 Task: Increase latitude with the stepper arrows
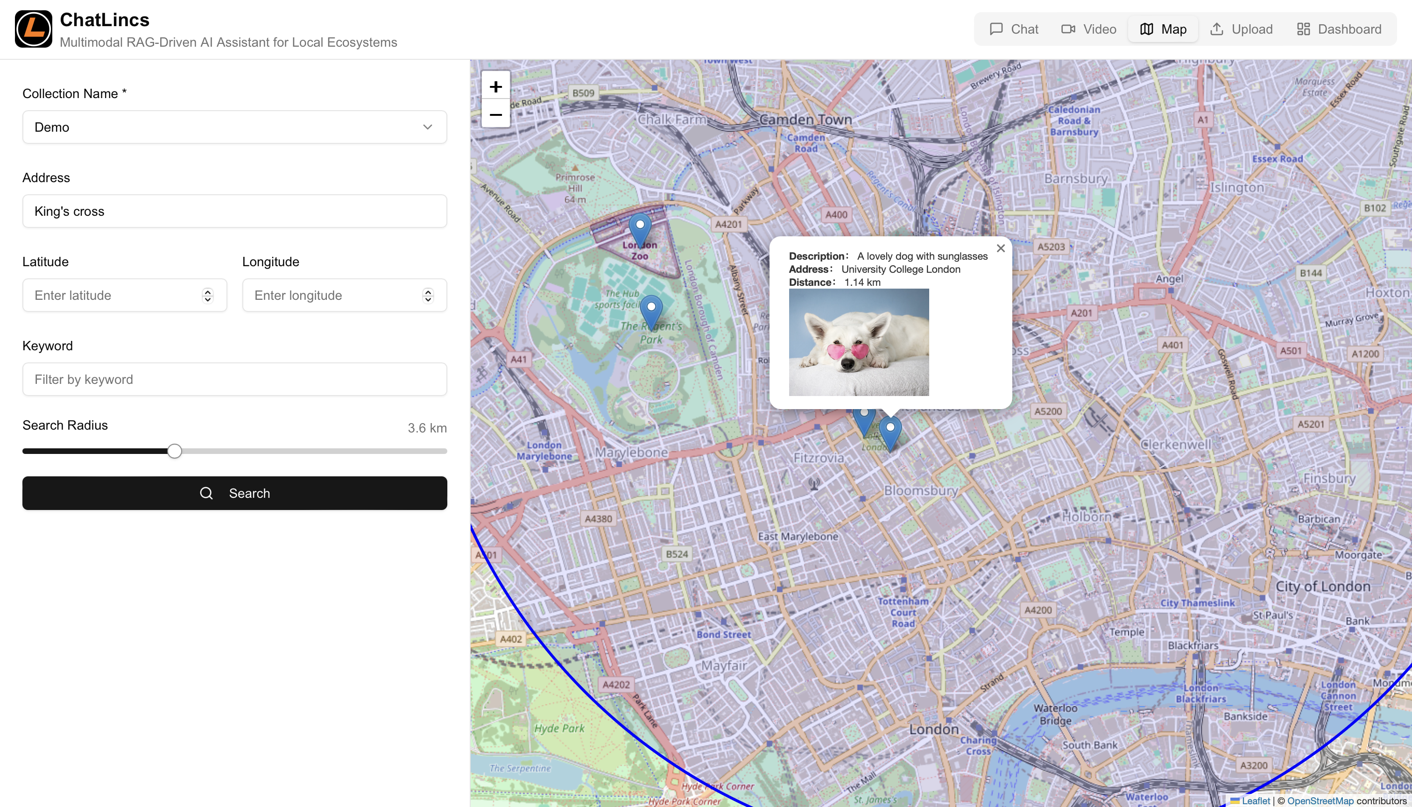click(207, 291)
